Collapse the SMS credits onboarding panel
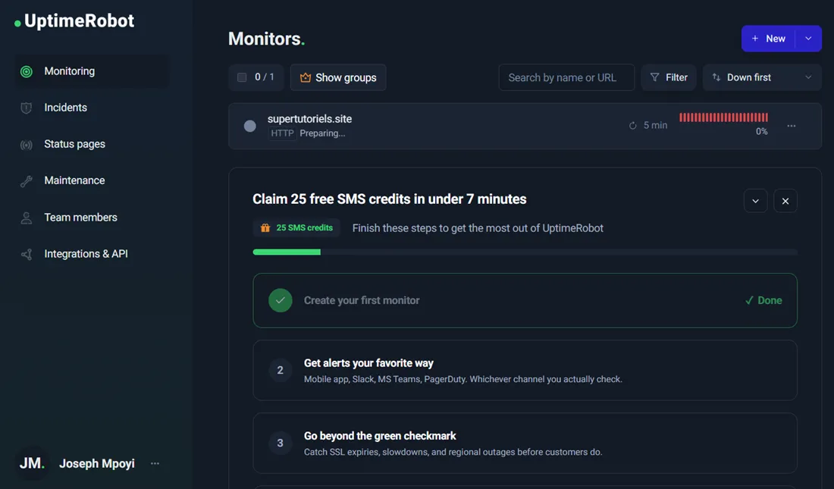Viewport: 834px width, 489px height. (755, 201)
